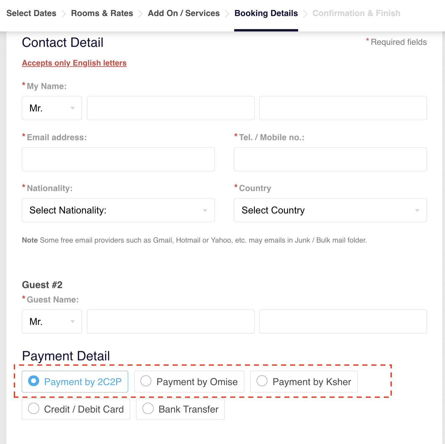Click the My Name first name field

[x=171, y=108]
